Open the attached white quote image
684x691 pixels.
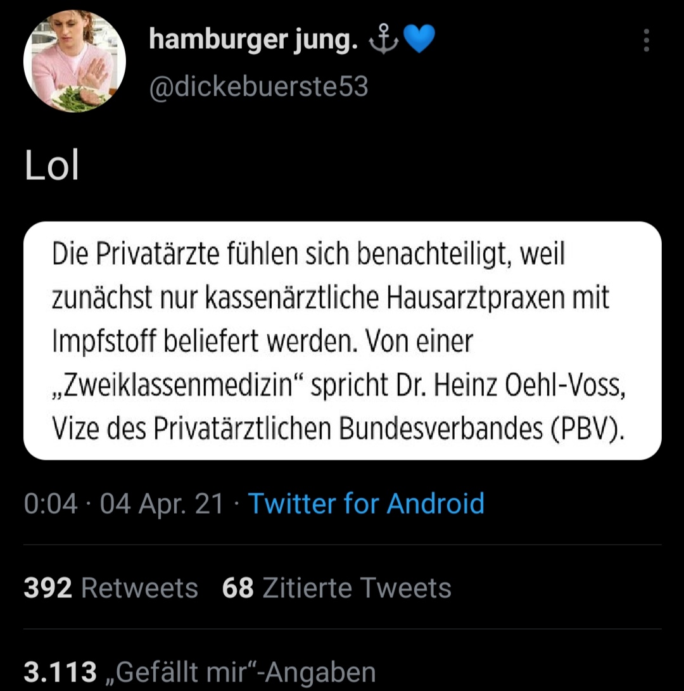(x=342, y=340)
